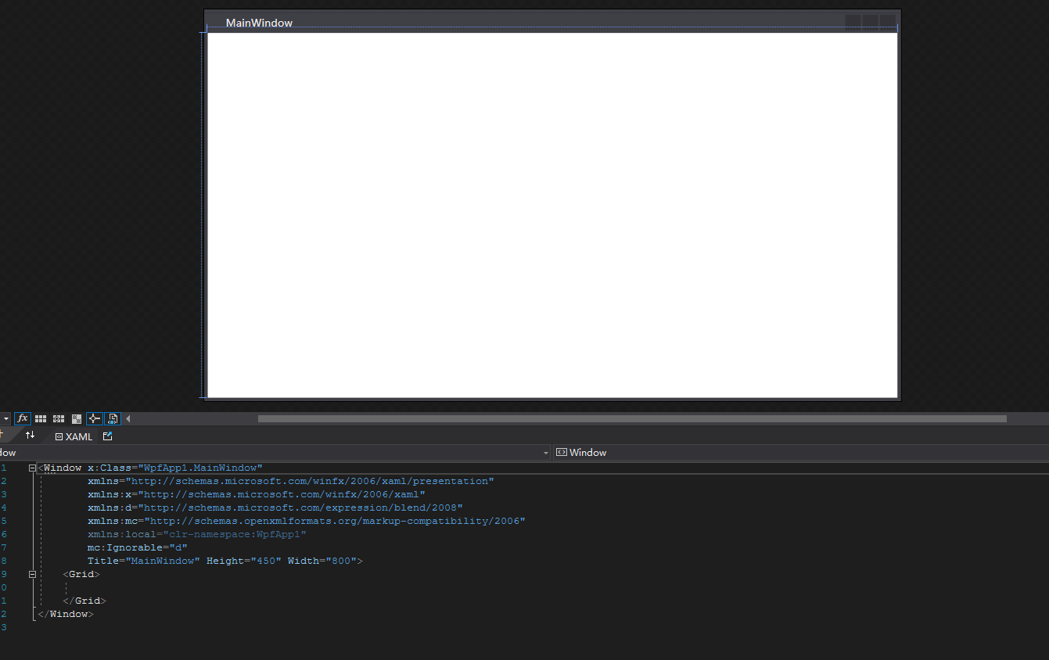Click the pop-out XAML editor icon
This screenshot has height=660, width=1049.
click(107, 436)
